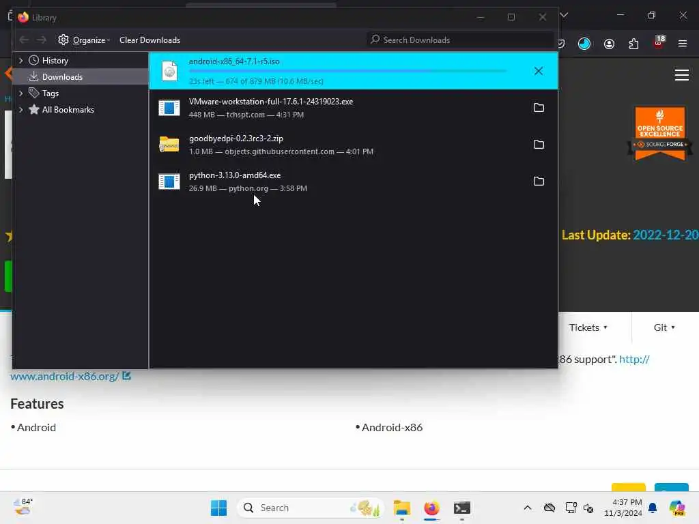Open the Organize menu
The height and width of the screenshot is (524, 699).
(x=84, y=40)
